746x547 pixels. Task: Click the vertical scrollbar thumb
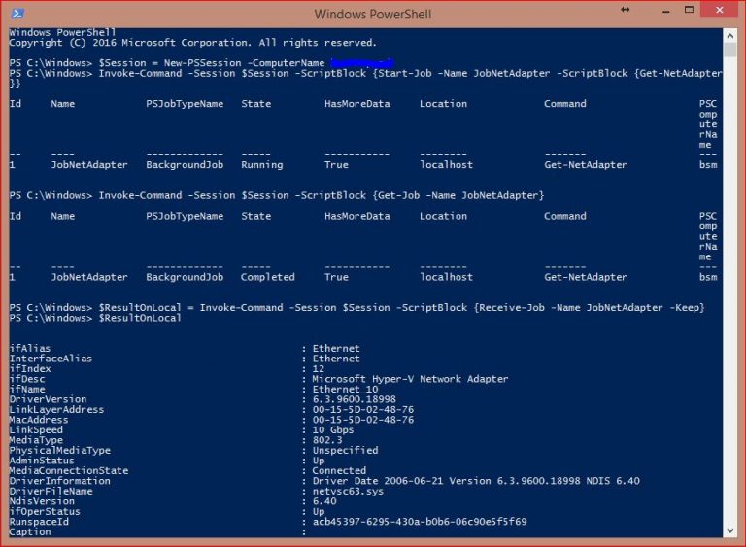(x=729, y=50)
